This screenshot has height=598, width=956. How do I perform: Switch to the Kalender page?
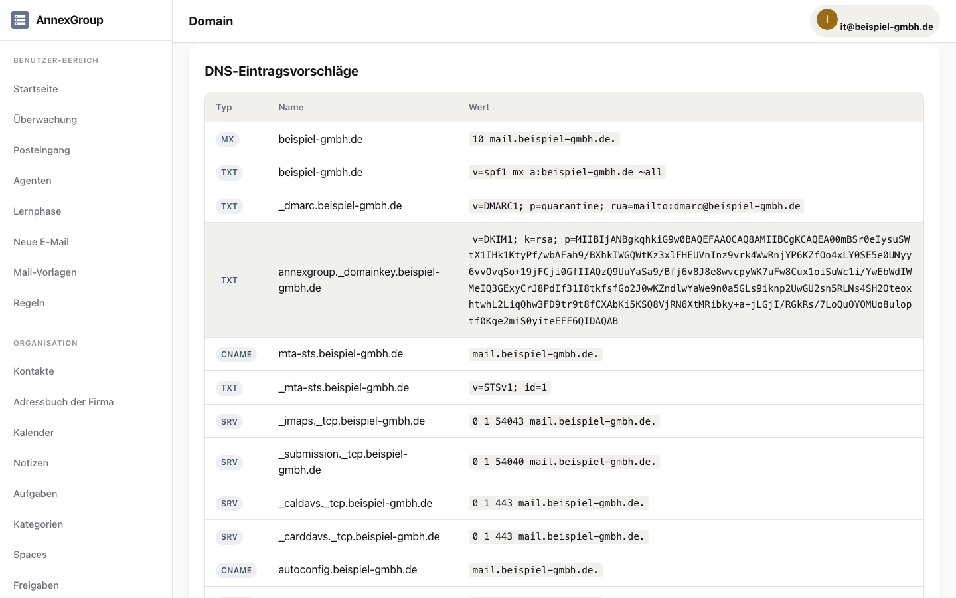(34, 433)
